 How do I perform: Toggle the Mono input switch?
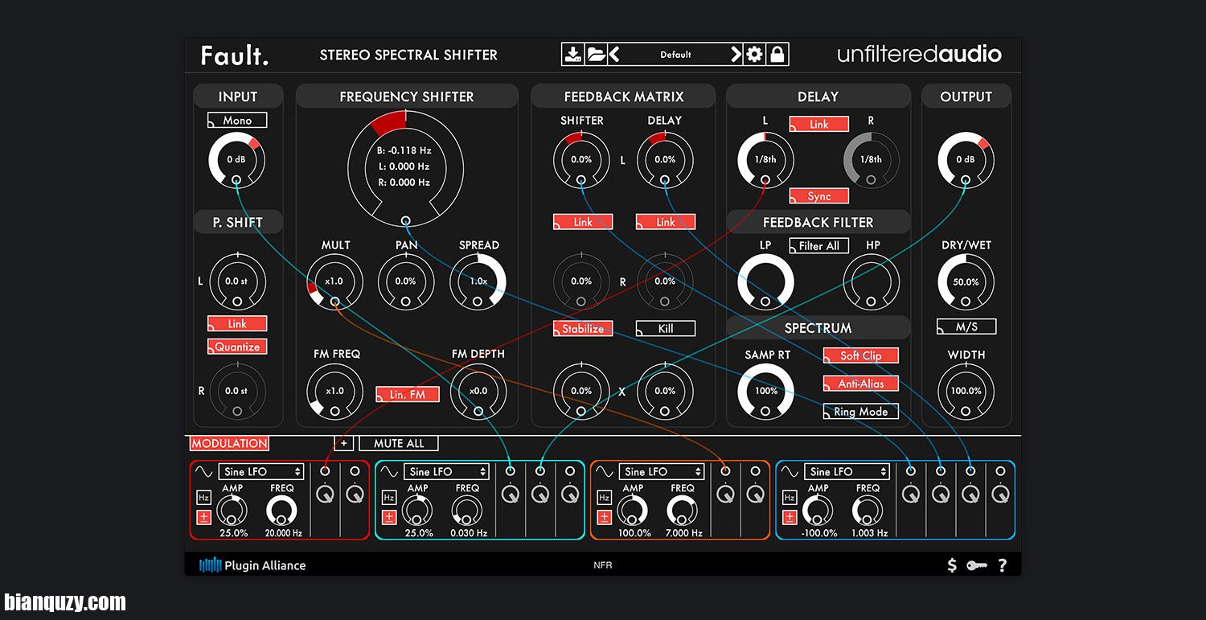tap(237, 120)
